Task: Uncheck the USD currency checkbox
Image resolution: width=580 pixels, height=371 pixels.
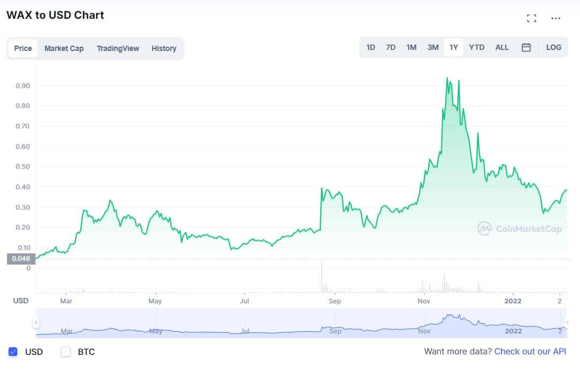Action: (13, 352)
